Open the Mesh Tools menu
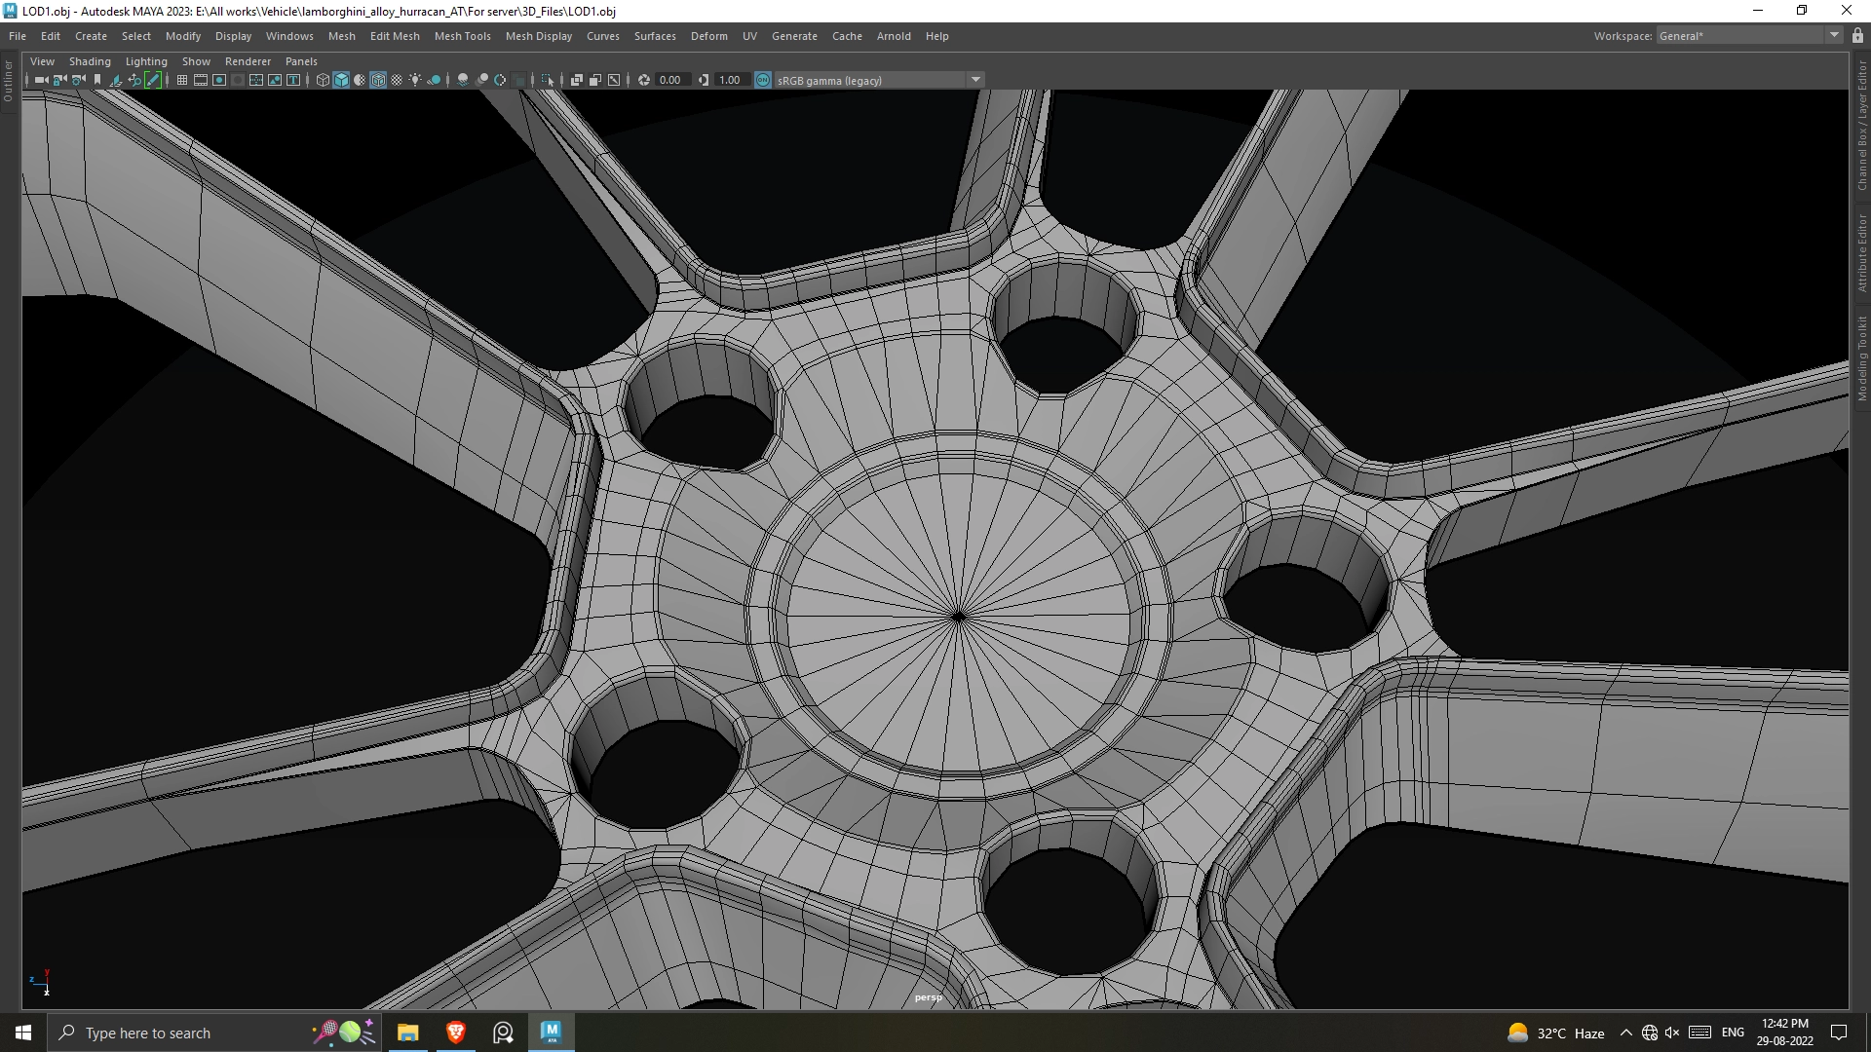The height and width of the screenshot is (1052, 1871). pyautogui.click(x=462, y=36)
